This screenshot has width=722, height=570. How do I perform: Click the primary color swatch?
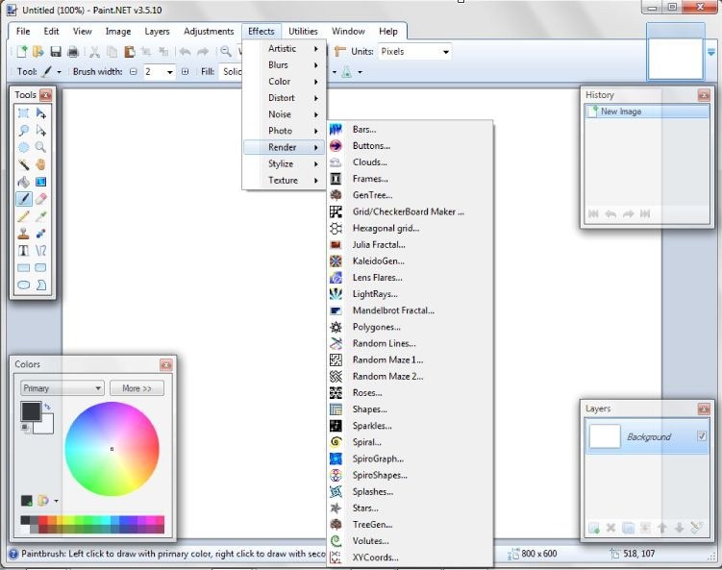(x=31, y=410)
